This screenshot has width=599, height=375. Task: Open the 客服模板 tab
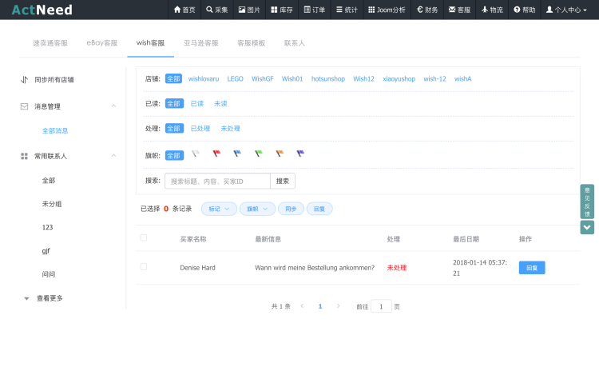point(251,42)
